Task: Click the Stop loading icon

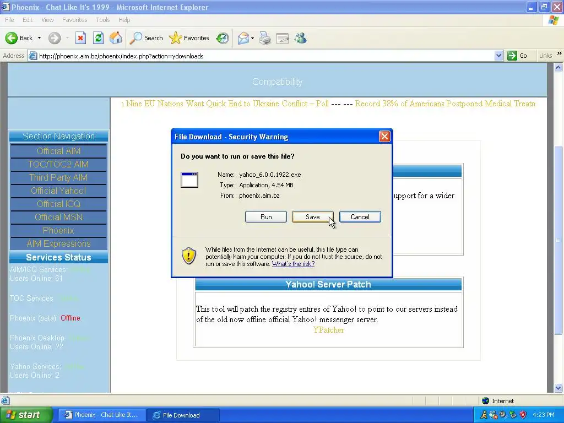Action: (x=80, y=38)
